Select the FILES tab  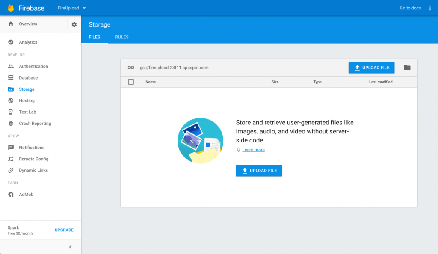(95, 37)
